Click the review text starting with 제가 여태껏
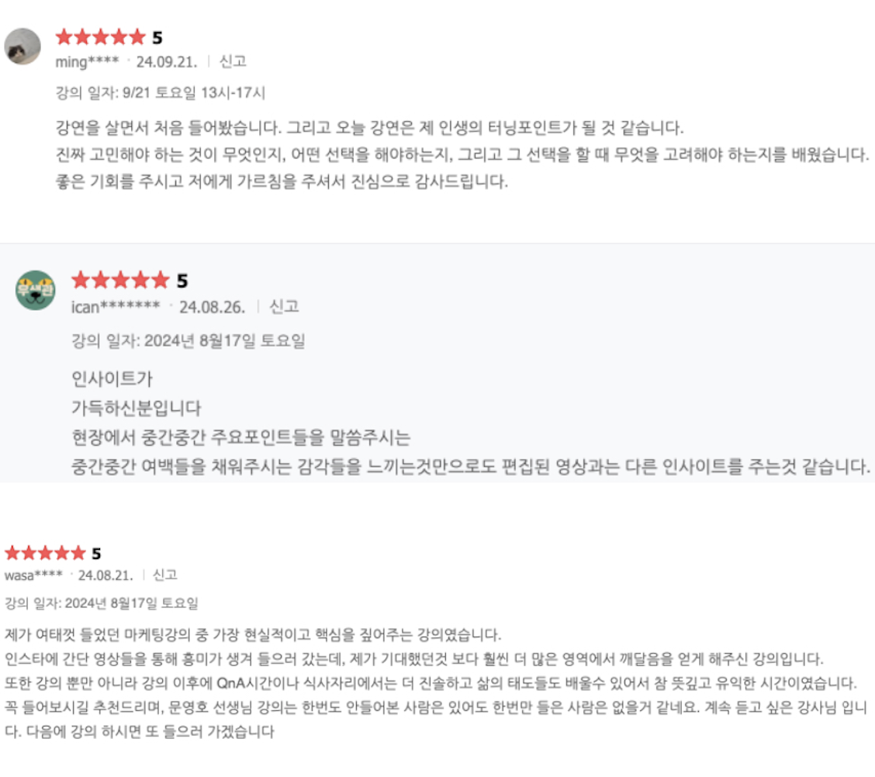 [435, 683]
